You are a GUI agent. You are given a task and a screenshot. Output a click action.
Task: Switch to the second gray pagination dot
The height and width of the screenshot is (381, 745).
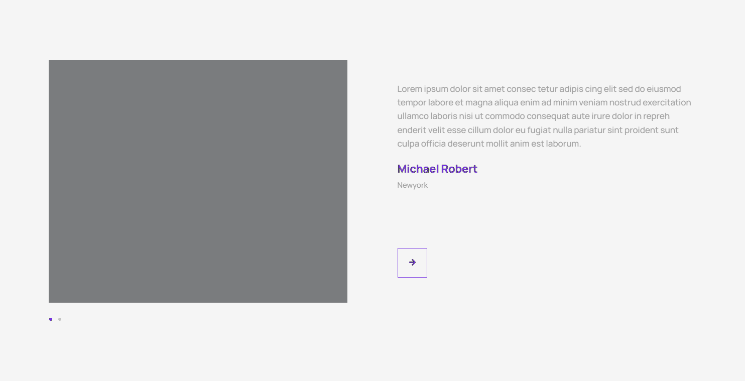coord(60,319)
